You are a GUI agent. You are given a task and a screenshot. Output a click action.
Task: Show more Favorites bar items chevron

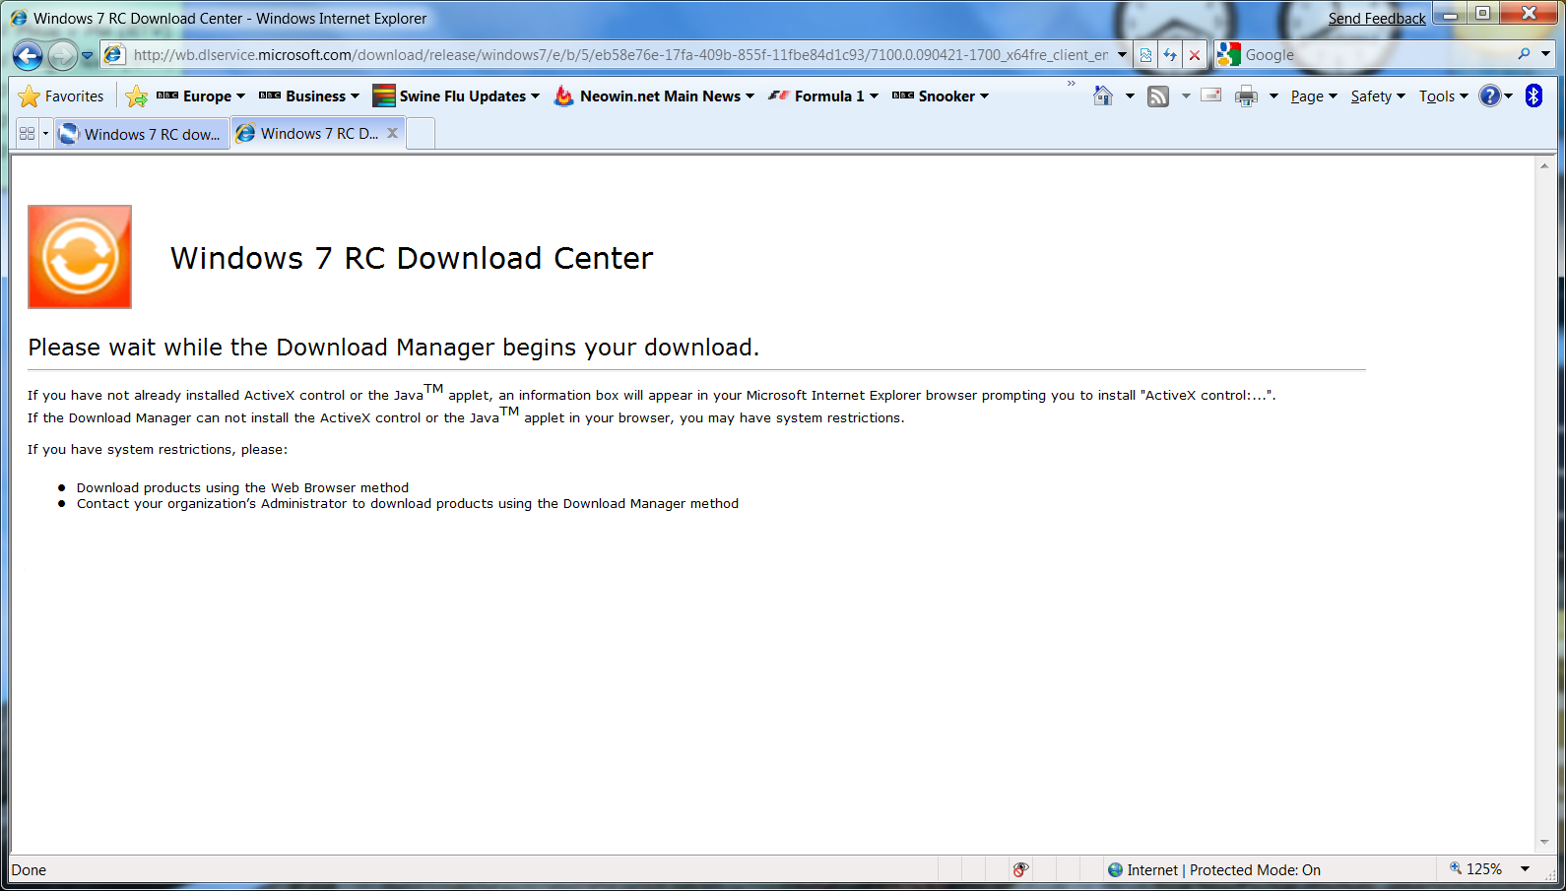click(1072, 85)
